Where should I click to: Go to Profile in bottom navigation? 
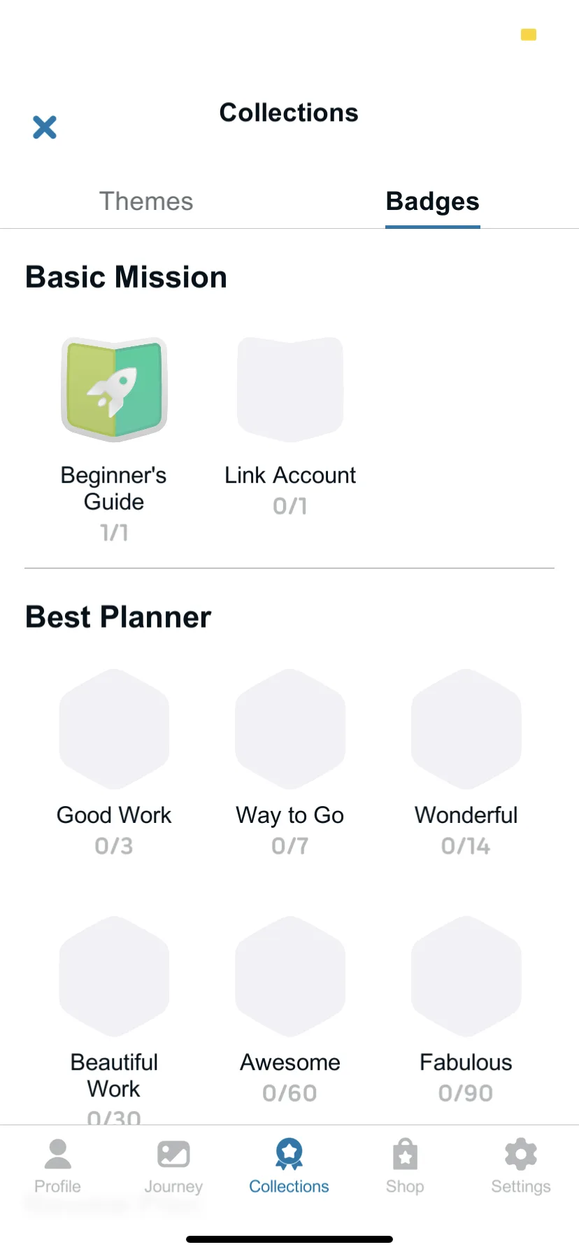(58, 1167)
